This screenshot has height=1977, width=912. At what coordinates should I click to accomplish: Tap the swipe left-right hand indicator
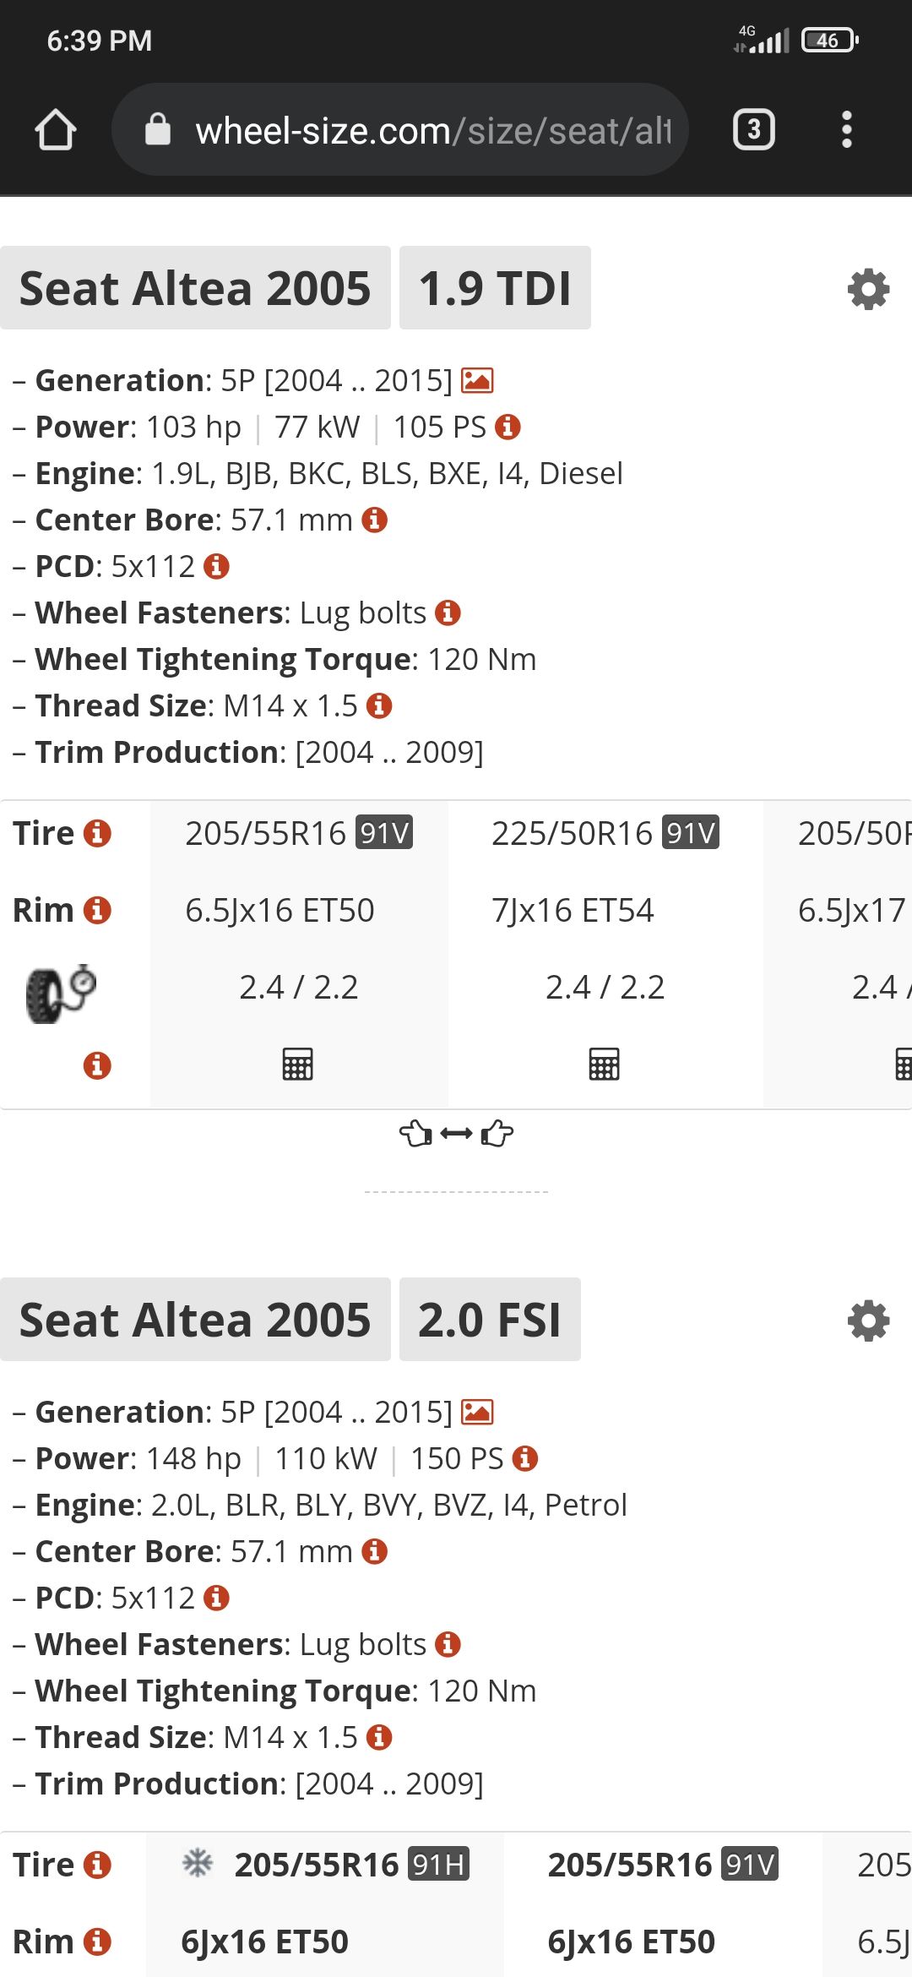click(x=456, y=1133)
